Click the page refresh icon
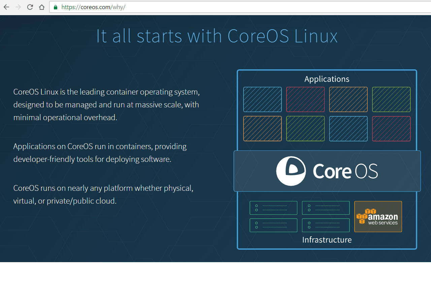The image size is (431, 283). pos(30,7)
